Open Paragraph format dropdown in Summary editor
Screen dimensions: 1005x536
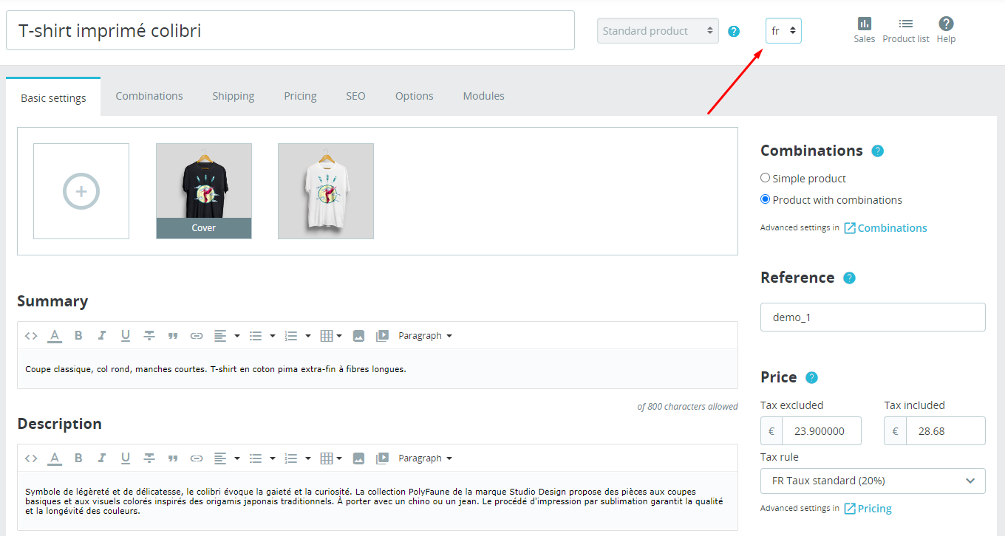tap(425, 336)
